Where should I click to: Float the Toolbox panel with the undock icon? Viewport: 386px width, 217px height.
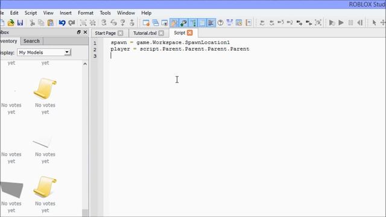(x=79, y=32)
